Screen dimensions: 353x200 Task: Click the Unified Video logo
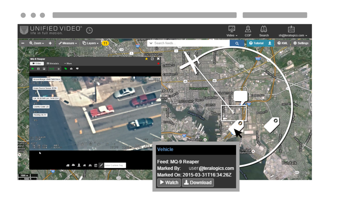51,30
